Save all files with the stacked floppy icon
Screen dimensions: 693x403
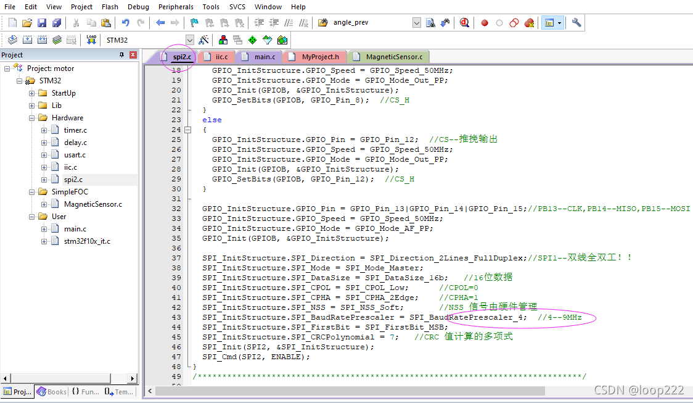click(57, 23)
